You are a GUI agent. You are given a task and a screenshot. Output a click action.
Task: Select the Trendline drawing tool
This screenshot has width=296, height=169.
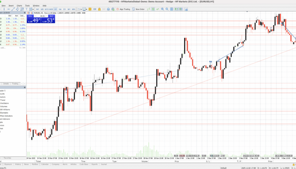pyautogui.click(x=13, y=9)
